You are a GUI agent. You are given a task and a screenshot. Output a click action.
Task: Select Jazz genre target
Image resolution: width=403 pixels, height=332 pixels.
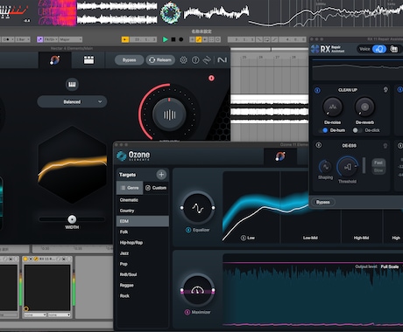(143, 253)
